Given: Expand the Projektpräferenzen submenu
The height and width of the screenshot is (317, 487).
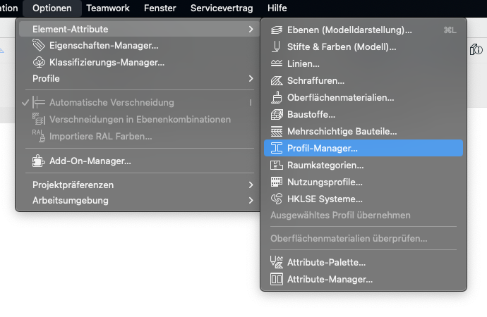Looking at the screenshot, I should point(251,185).
